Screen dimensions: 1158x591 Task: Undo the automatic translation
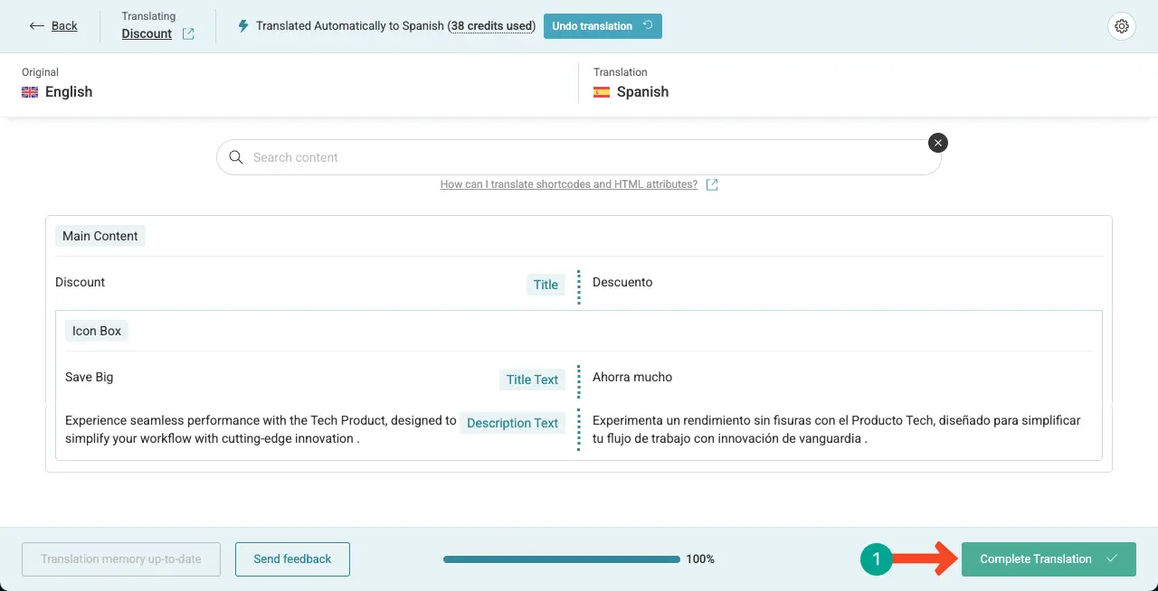[x=603, y=26]
